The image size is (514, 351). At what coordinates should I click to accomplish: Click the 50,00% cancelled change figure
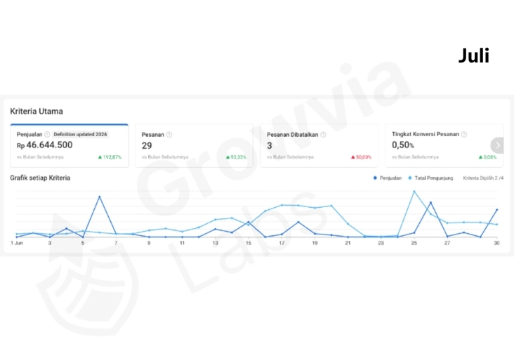(361, 157)
